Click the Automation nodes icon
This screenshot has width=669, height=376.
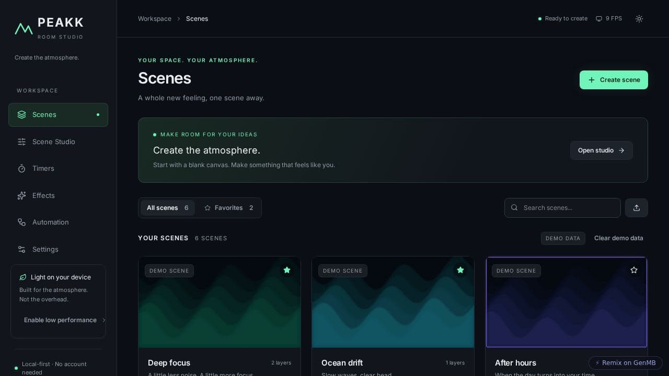[21, 222]
